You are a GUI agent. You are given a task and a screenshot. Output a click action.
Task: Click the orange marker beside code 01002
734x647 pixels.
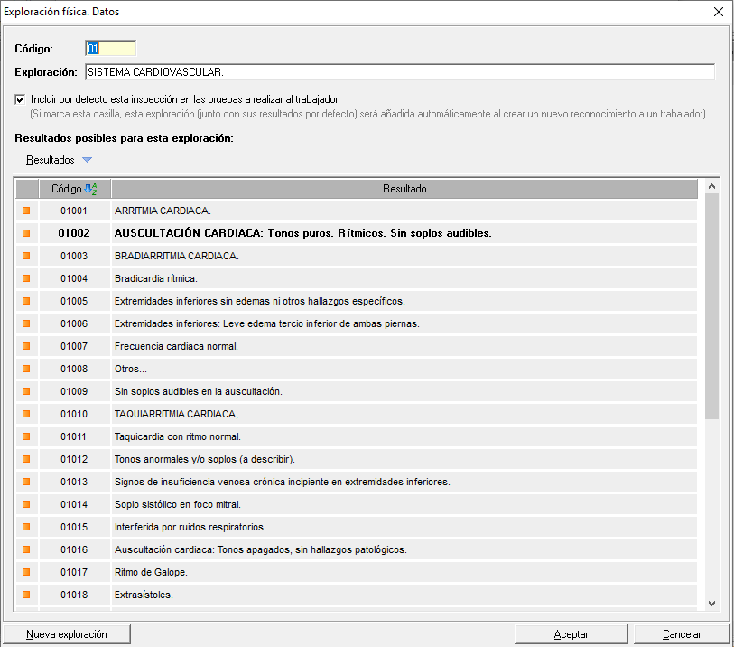click(26, 233)
